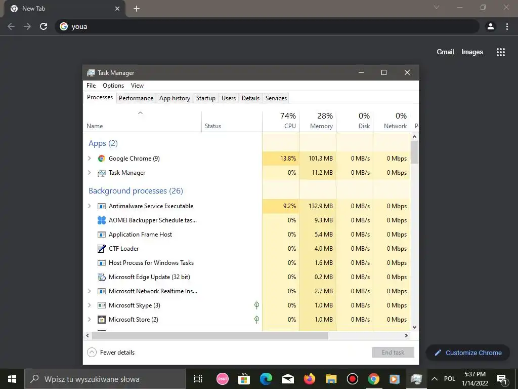
Task: Open the Google apps grid icon
Action: click(500, 52)
